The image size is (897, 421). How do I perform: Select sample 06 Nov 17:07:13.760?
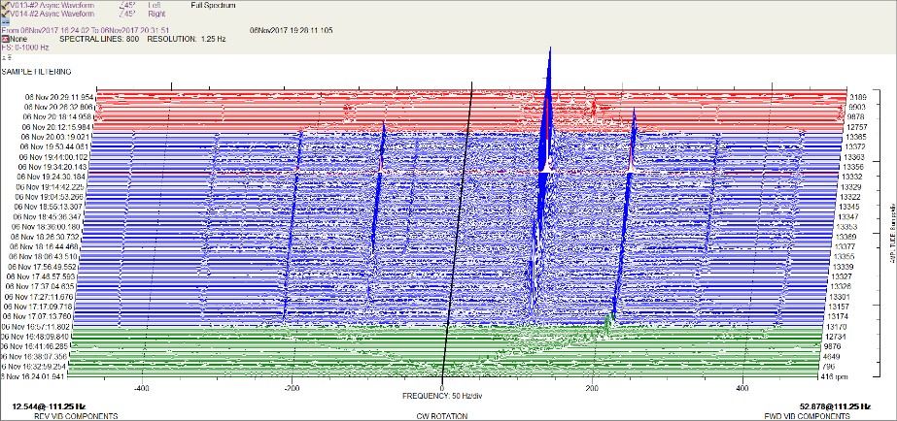click(x=37, y=316)
